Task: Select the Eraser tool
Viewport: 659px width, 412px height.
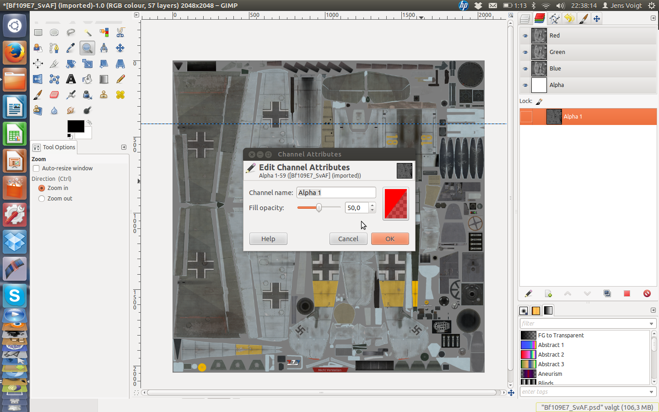Action: (x=54, y=95)
